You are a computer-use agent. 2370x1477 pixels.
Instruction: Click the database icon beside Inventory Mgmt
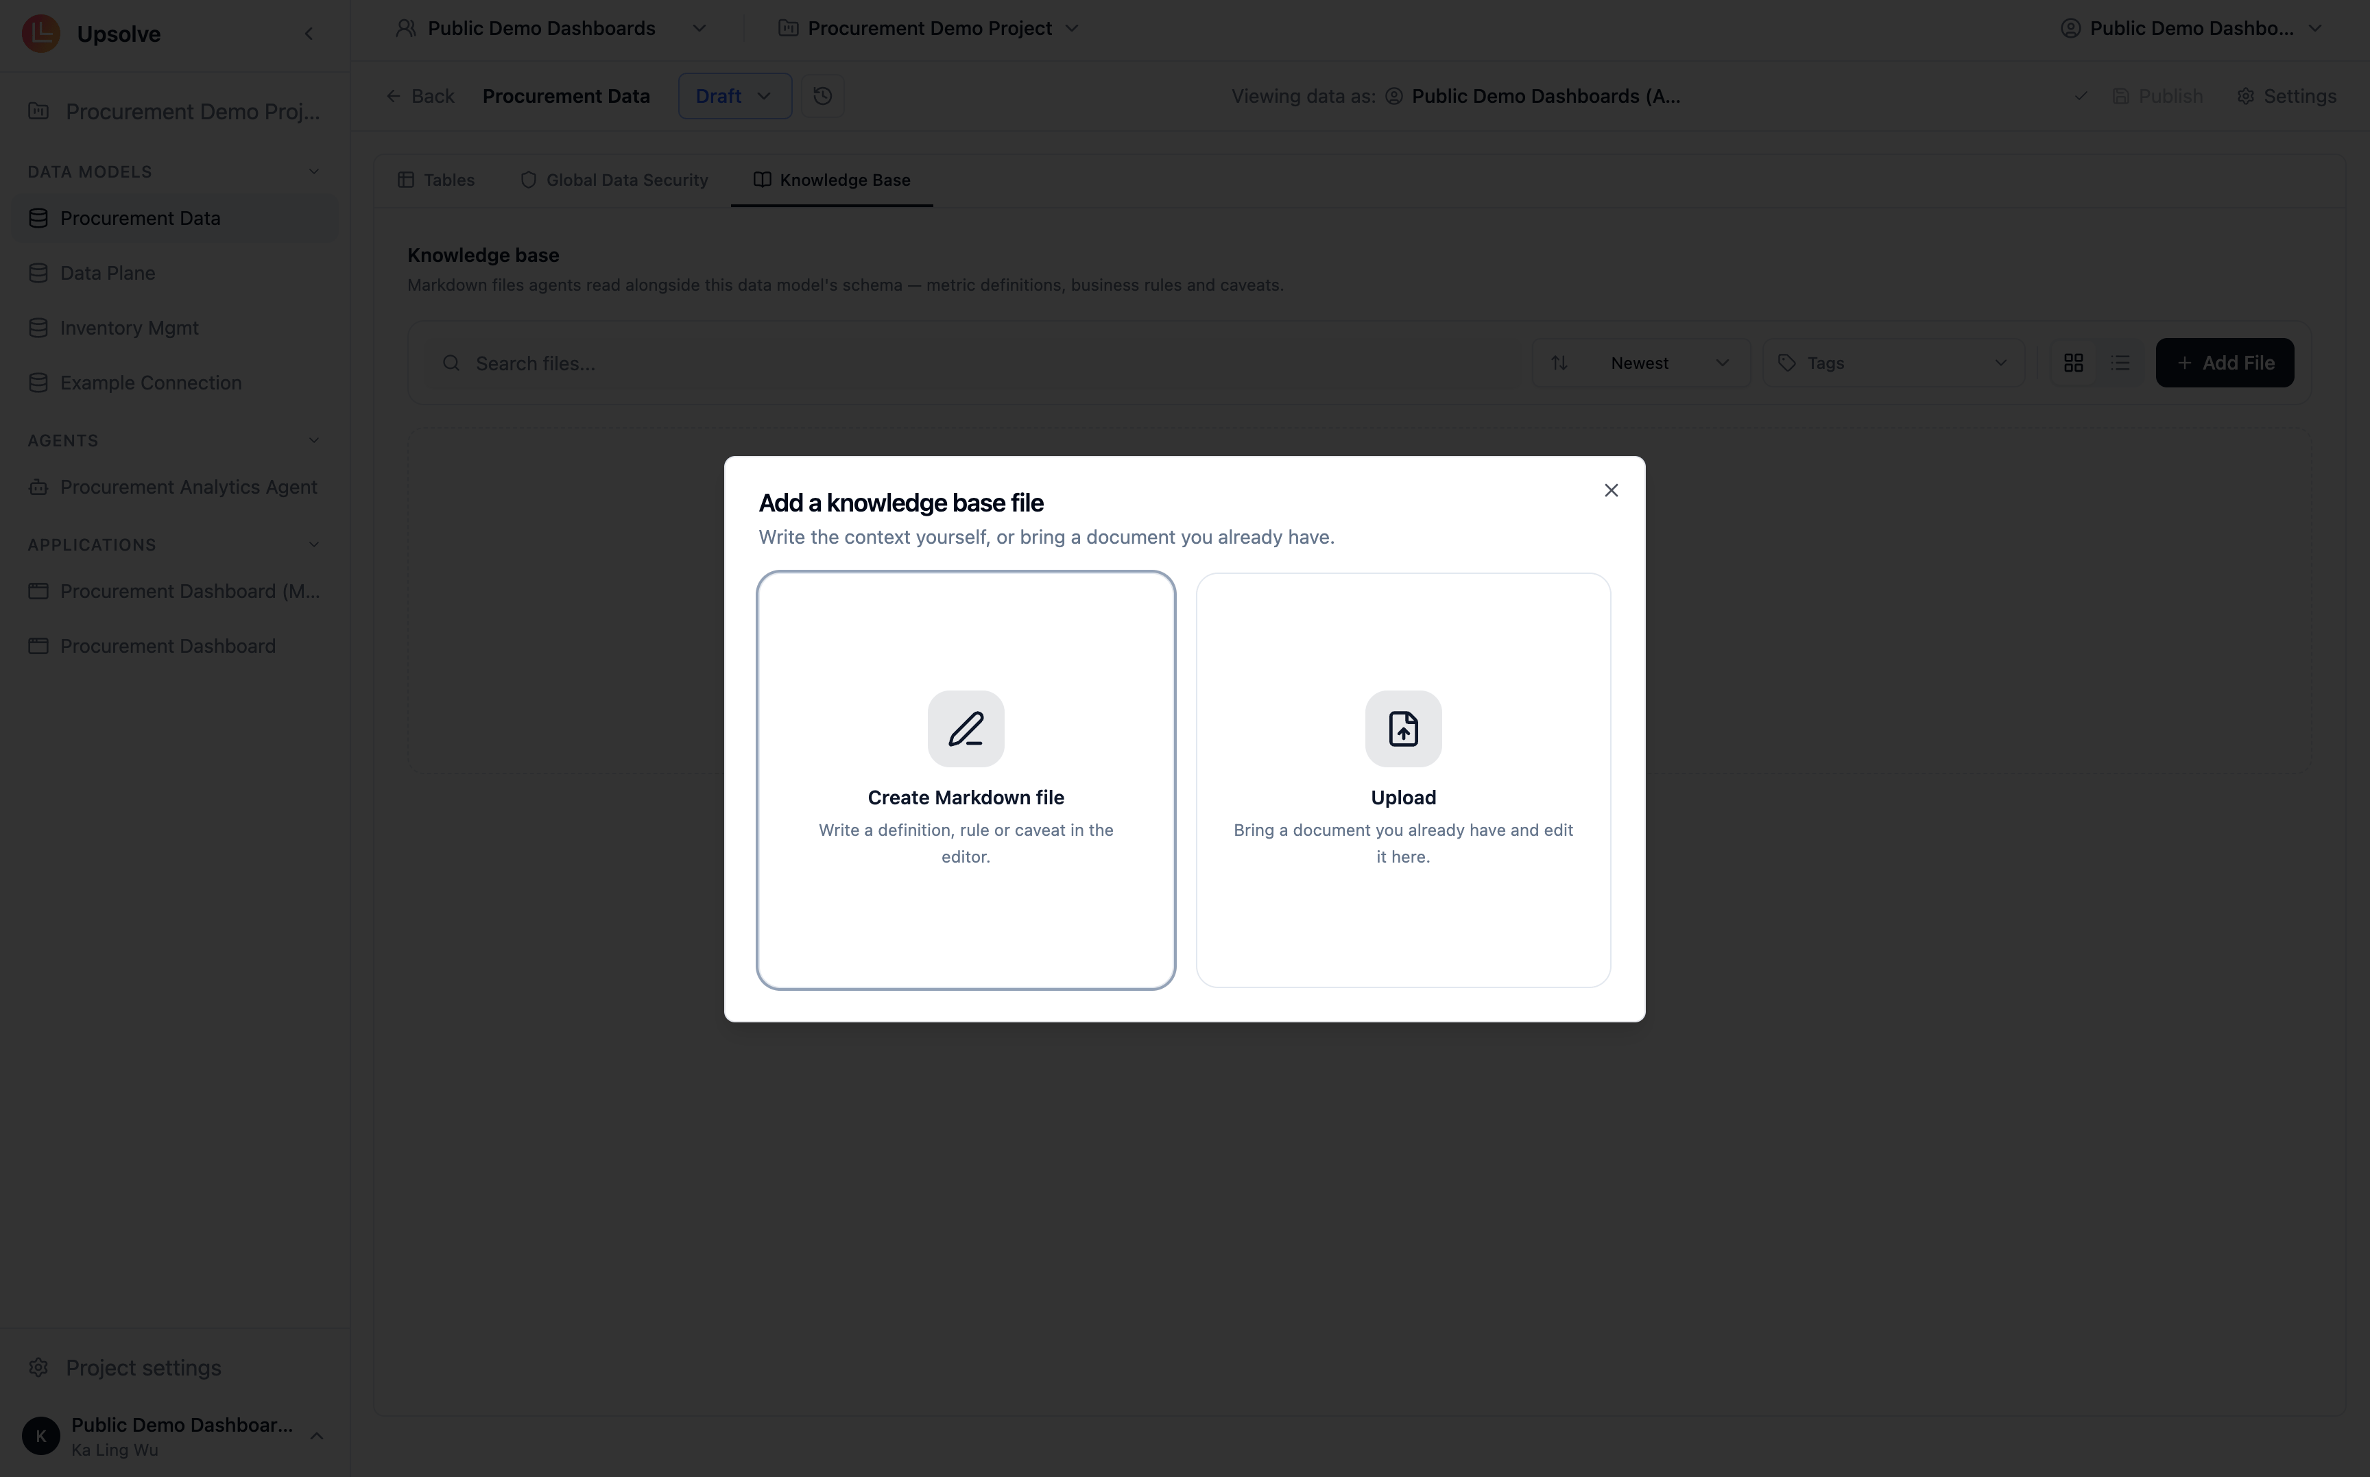(x=38, y=327)
